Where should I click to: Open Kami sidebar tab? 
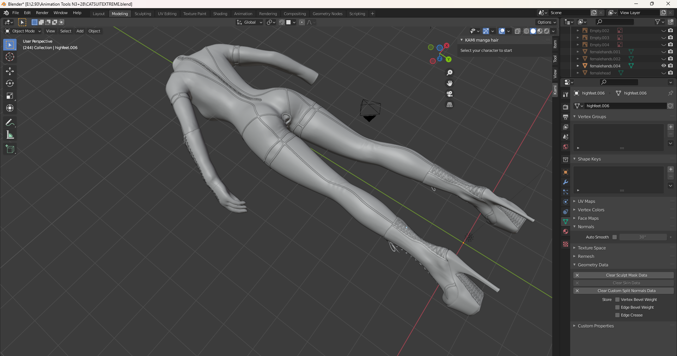[555, 90]
